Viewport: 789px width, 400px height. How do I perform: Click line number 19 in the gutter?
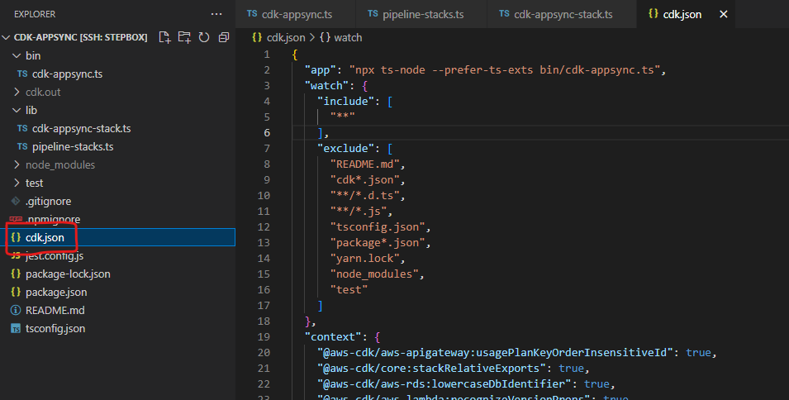coord(264,336)
